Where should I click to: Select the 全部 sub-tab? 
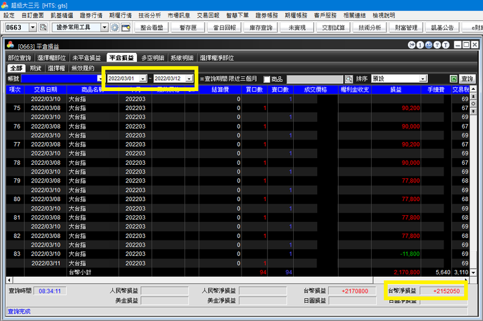16,68
